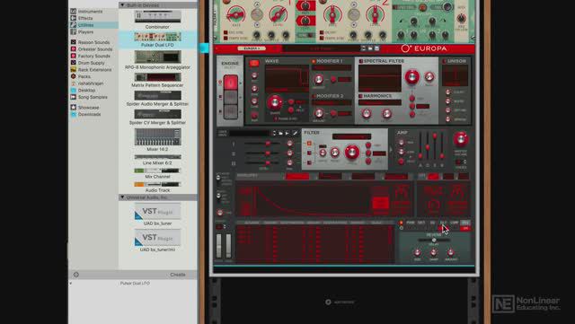Select the Spider CV Merger & Splitter device
The height and width of the screenshot is (324, 575).
coord(157,118)
